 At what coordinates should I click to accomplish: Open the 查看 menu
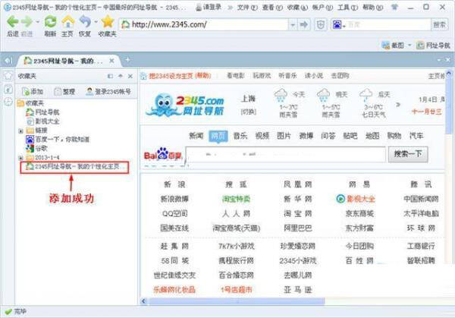click(x=272, y=8)
